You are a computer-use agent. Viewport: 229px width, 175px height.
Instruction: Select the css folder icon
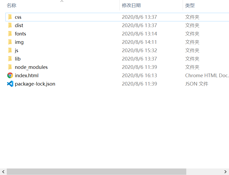[x=10, y=17]
